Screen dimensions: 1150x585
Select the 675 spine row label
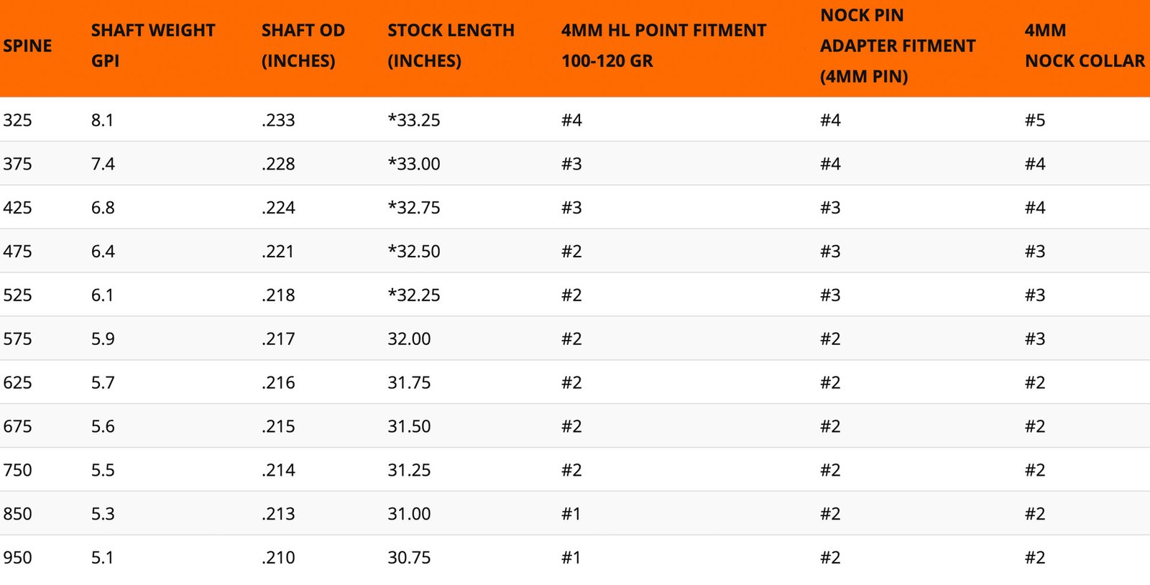point(18,427)
